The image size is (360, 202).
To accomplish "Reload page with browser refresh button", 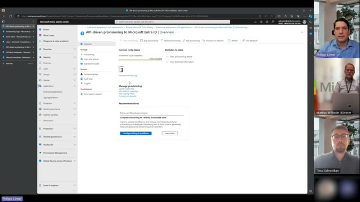I will pos(10,16).
